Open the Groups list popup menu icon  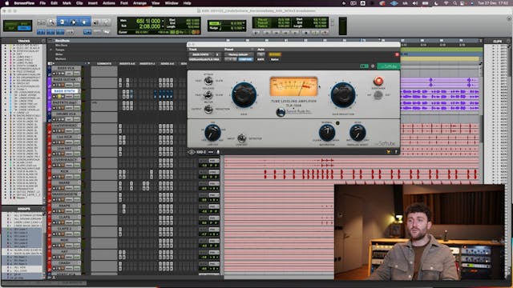[43, 209]
